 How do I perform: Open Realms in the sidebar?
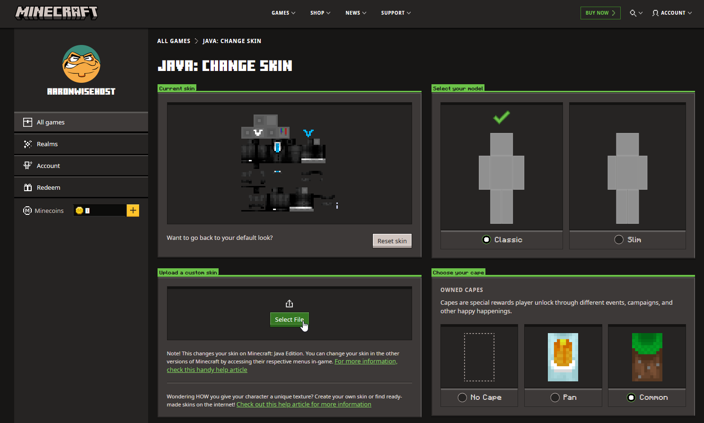[81, 144]
